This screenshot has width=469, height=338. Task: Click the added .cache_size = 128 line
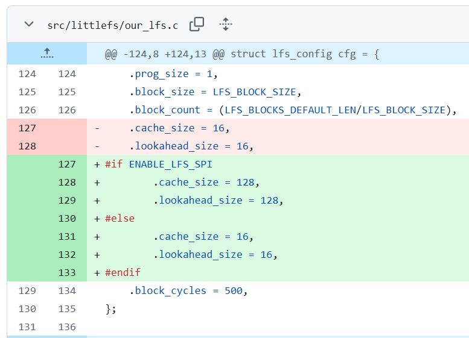click(206, 183)
